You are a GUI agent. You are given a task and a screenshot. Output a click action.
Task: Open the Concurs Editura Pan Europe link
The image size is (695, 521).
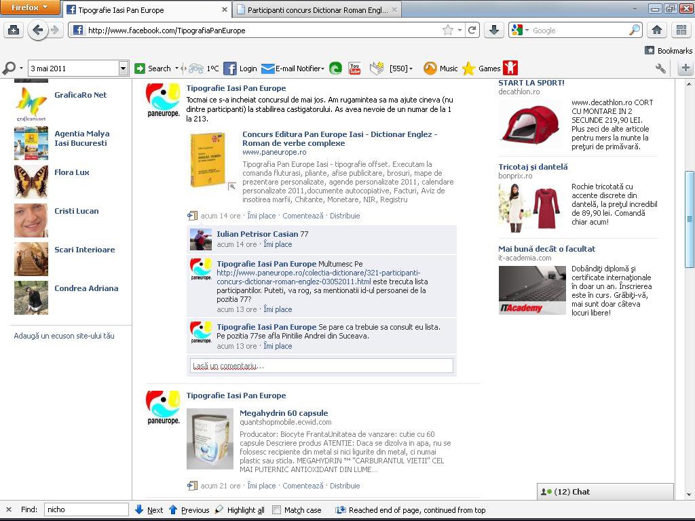tap(339, 138)
